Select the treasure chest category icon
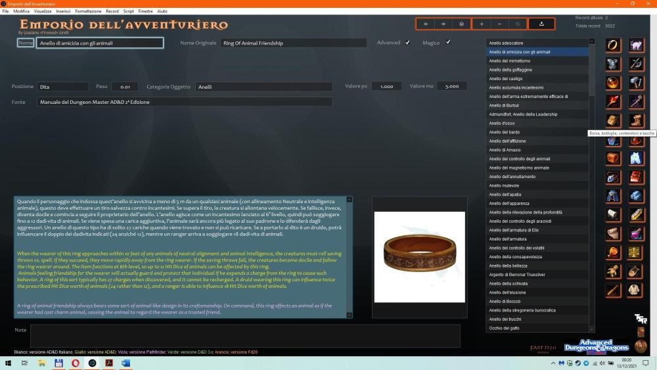The height and width of the screenshot is (370, 657). pyautogui.click(x=613, y=158)
